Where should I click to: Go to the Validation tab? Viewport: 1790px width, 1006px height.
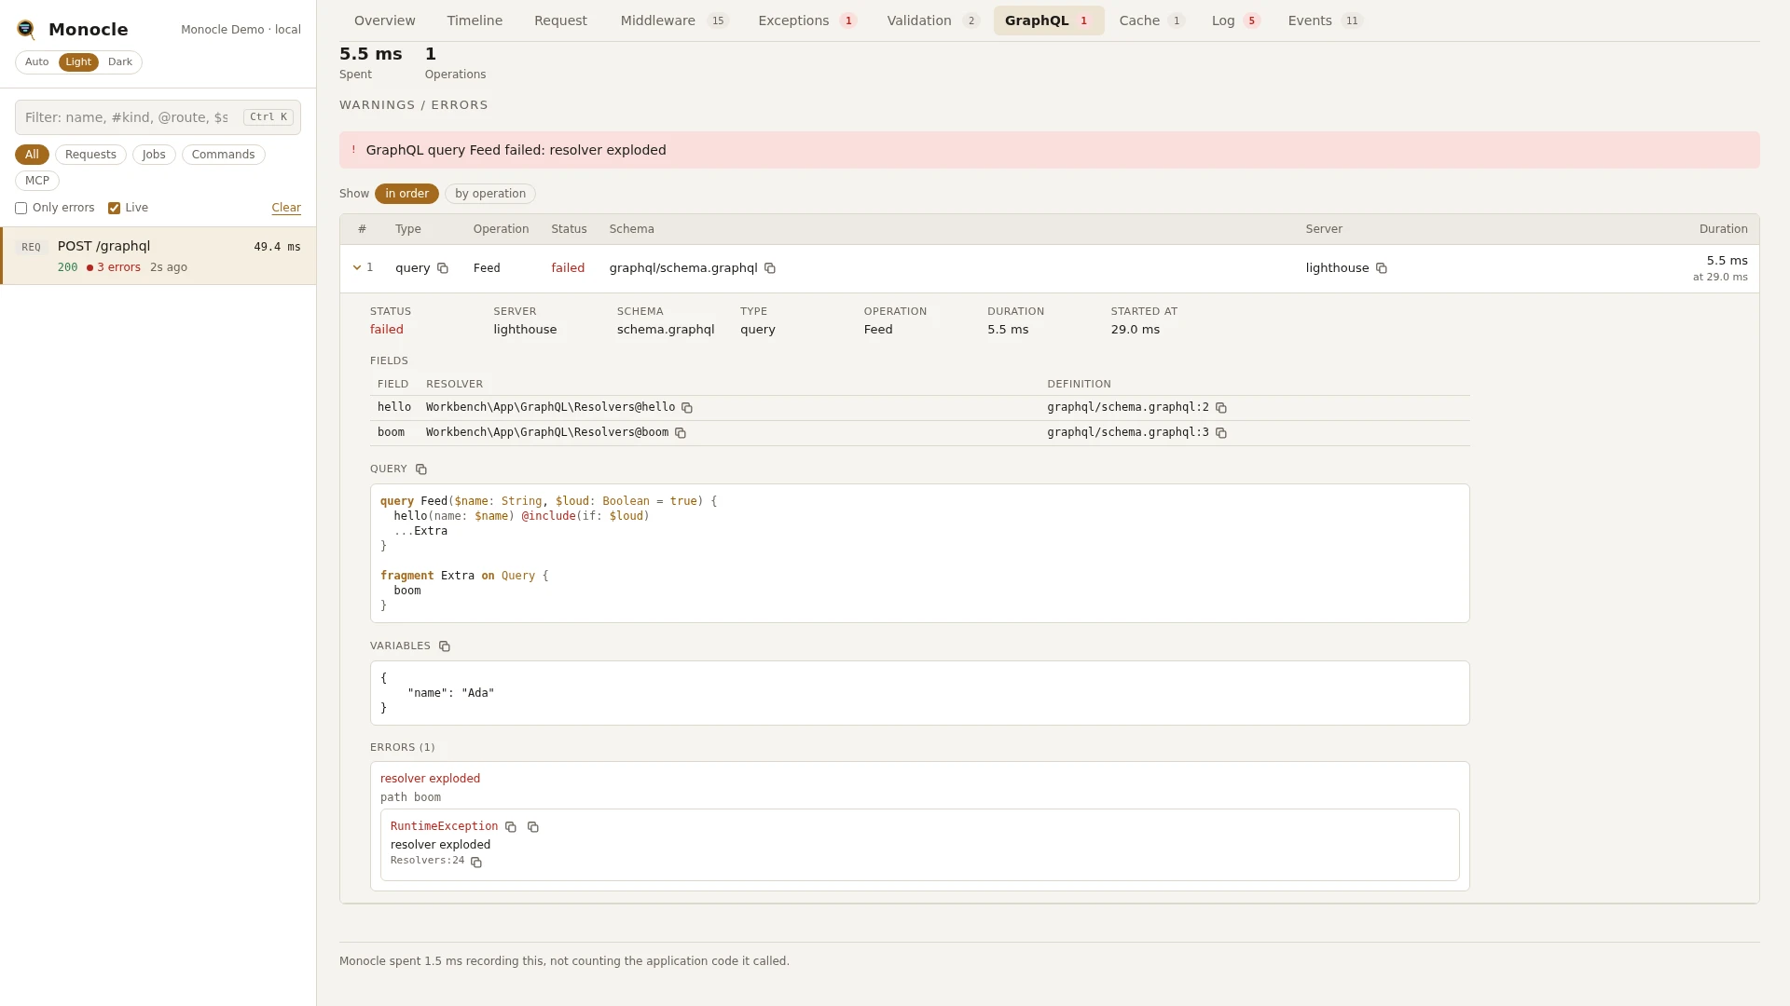point(932,20)
